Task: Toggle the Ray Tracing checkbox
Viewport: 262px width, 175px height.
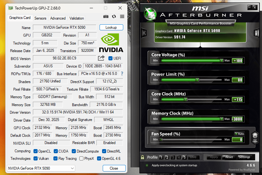Action: (55, 159)
